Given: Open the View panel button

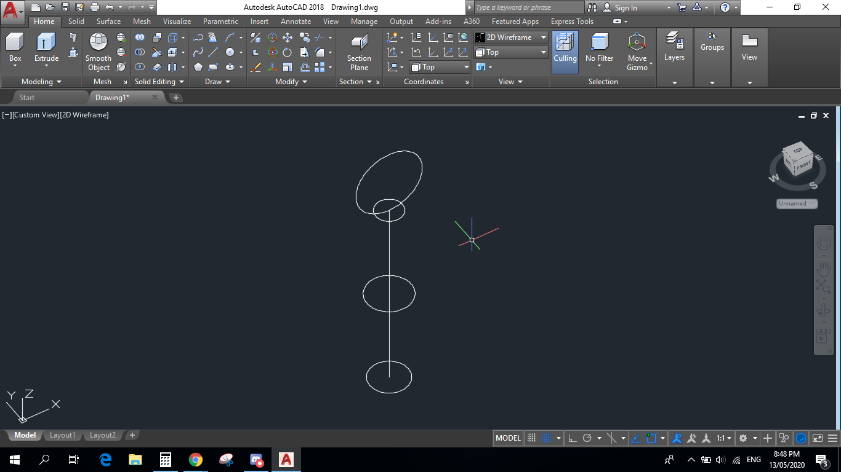Looking at the screenshot, I should coord(749,57).
